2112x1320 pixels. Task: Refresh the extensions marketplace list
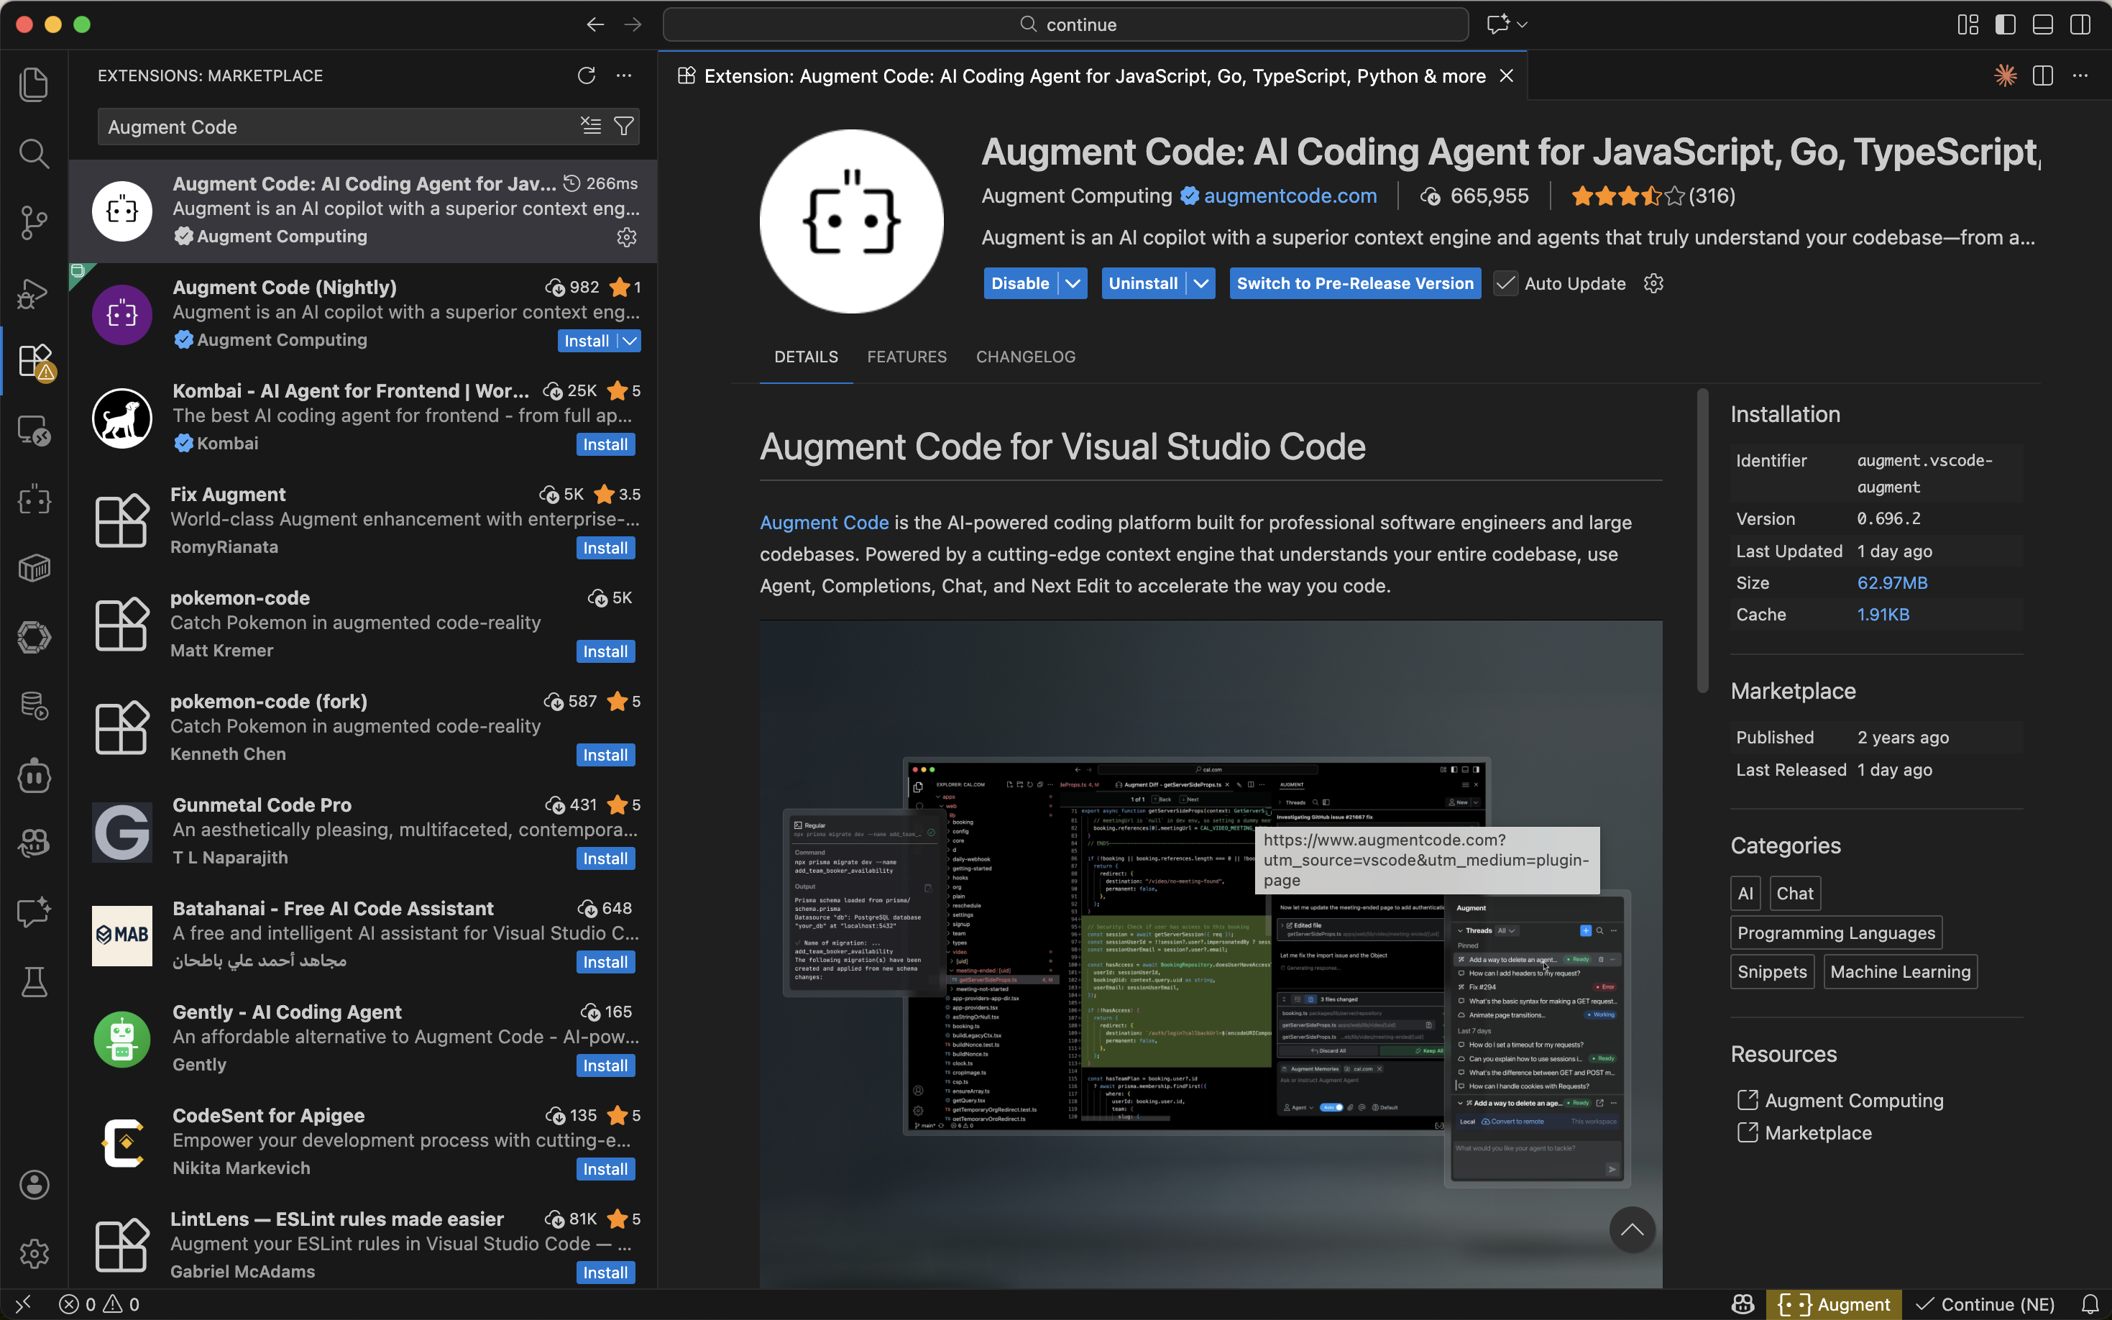coord(587,76)
